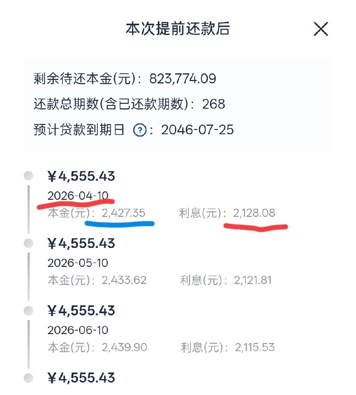Viewport: 356px width, 395px height.
Task: Tap remaining principal amount 823,774.09
Action: click(183, 79)
